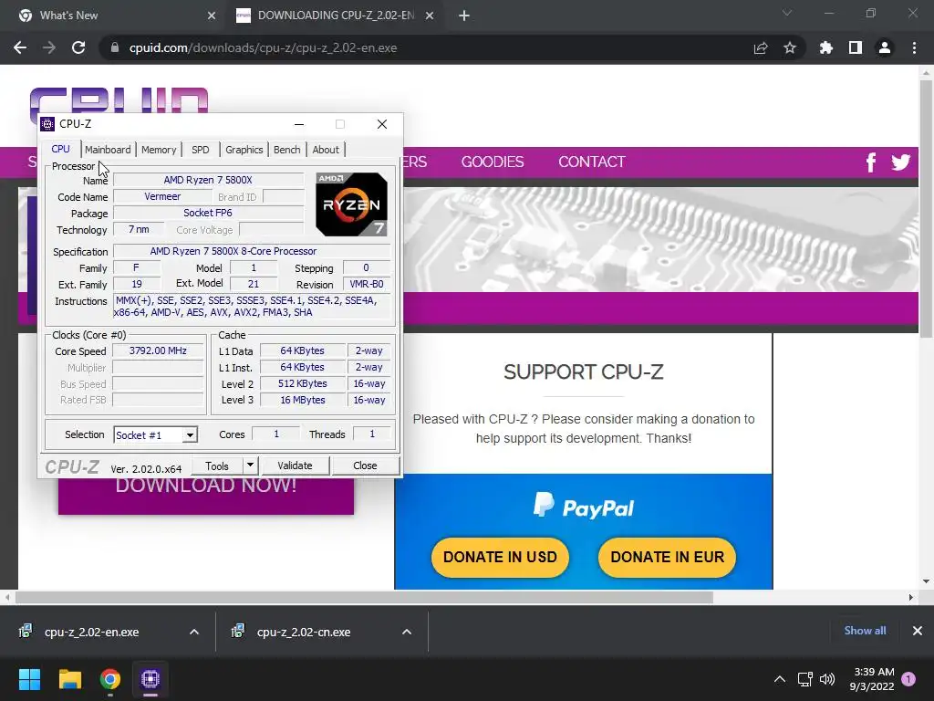Open the network tray icon
This screenshot has width=934, height=701.
pos(804,679)
